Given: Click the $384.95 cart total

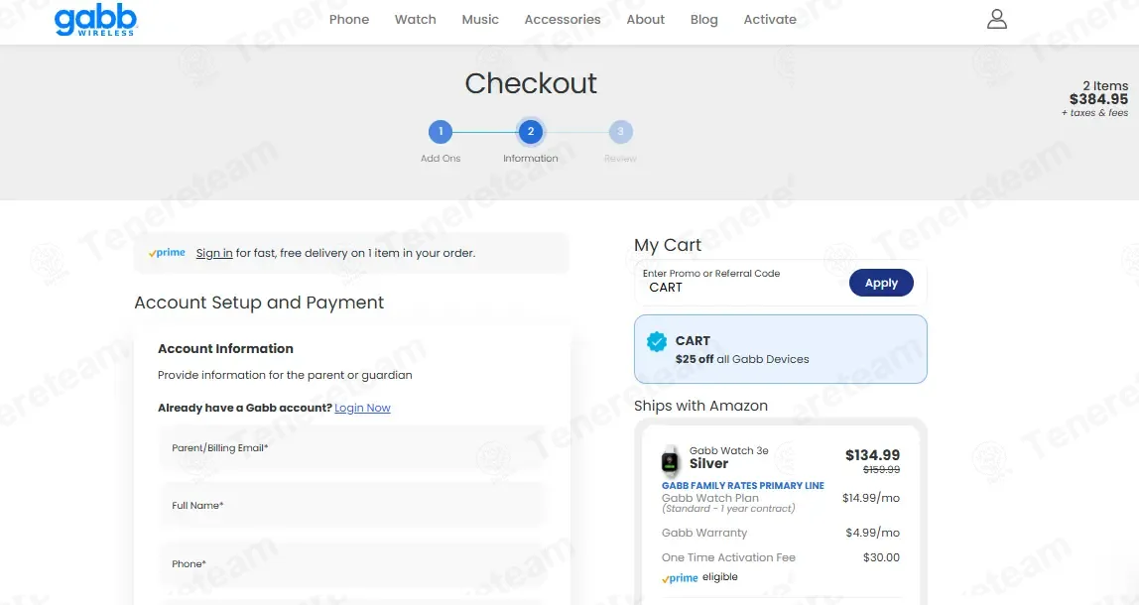Looking at the screenshot, I should pos(1098,99).
